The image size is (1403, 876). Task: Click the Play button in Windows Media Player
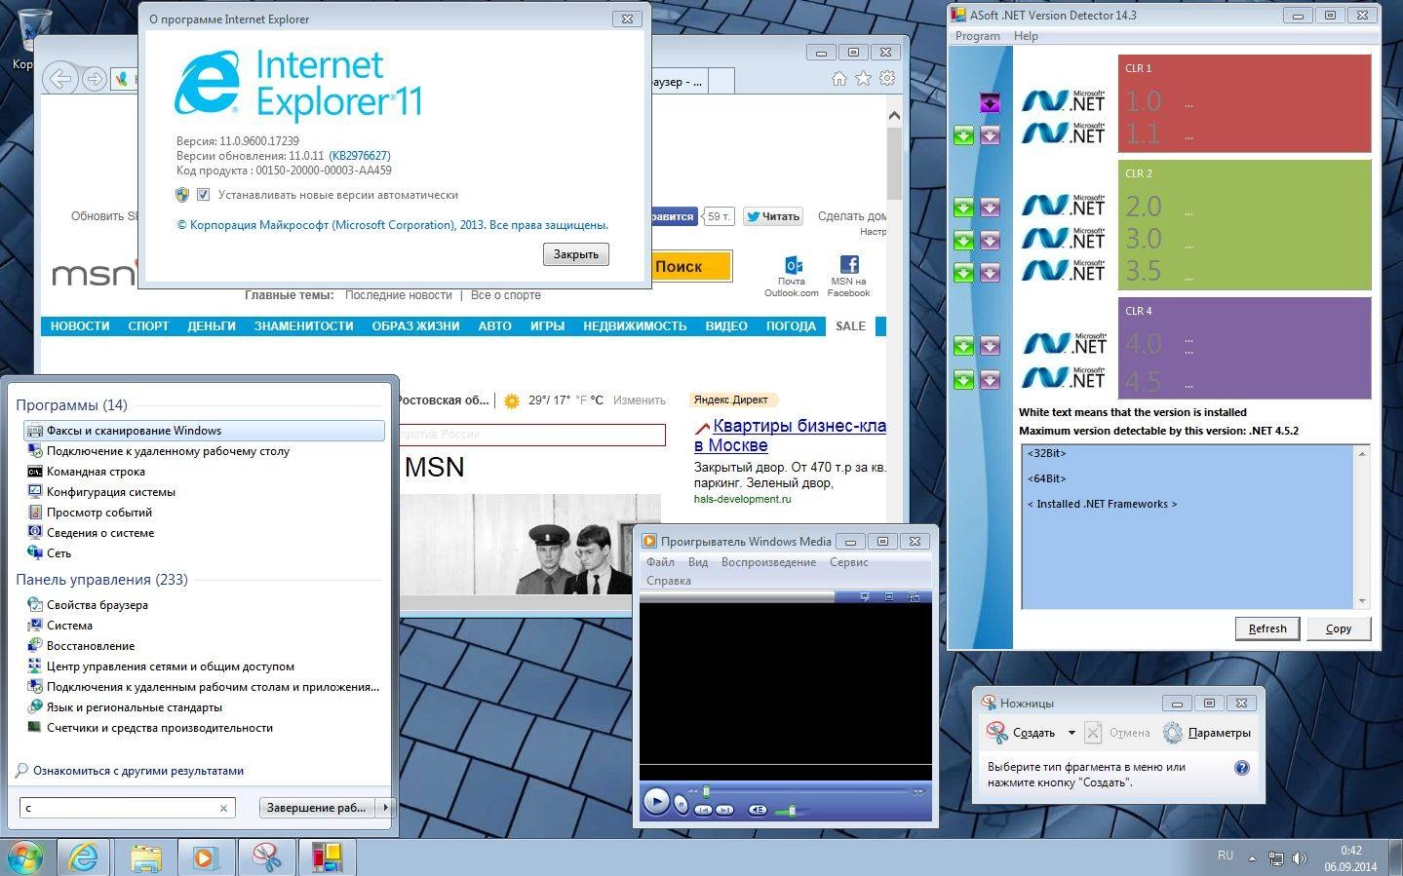pos(657,801)
